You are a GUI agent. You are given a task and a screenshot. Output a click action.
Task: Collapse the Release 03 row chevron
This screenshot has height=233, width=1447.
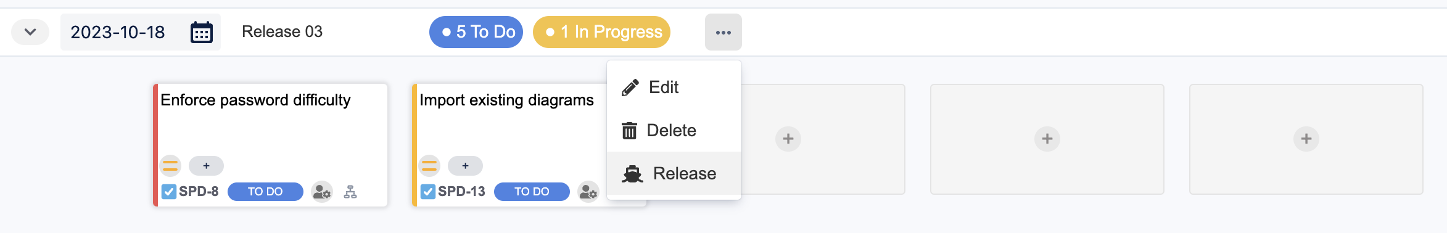pos(30,32)
